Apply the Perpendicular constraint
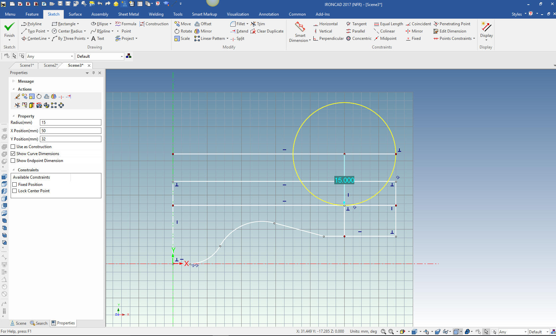556x336 pixels. tap(328, 39)
